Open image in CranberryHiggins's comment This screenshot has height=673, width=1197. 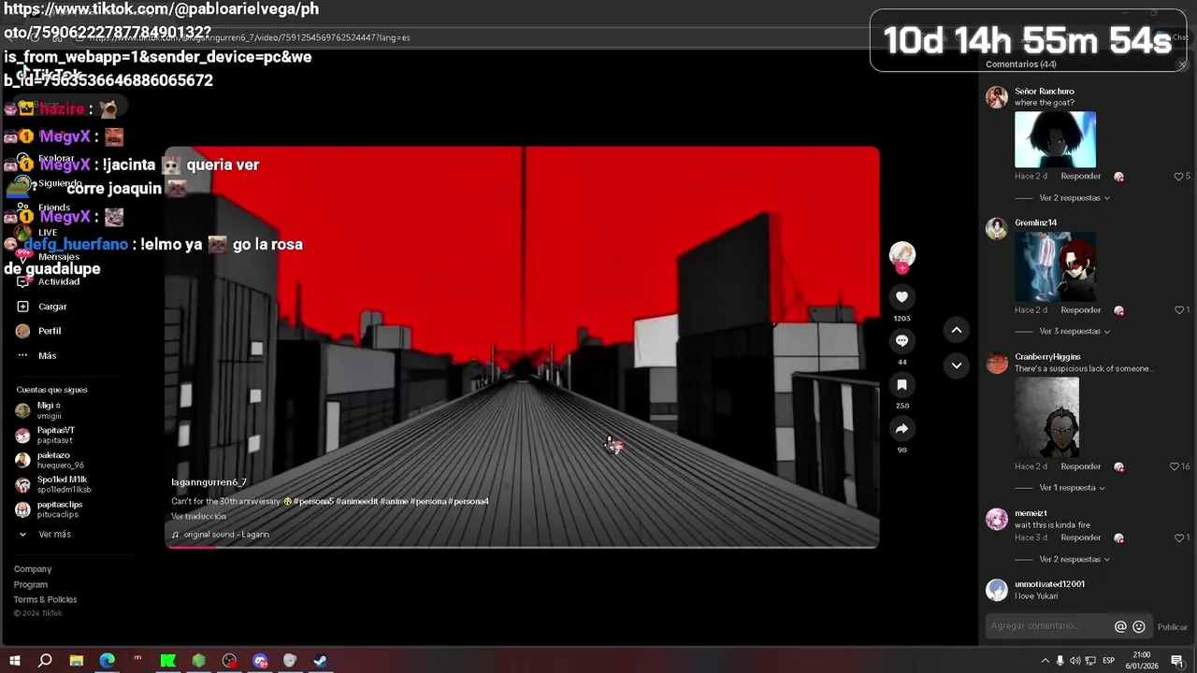1046,417
